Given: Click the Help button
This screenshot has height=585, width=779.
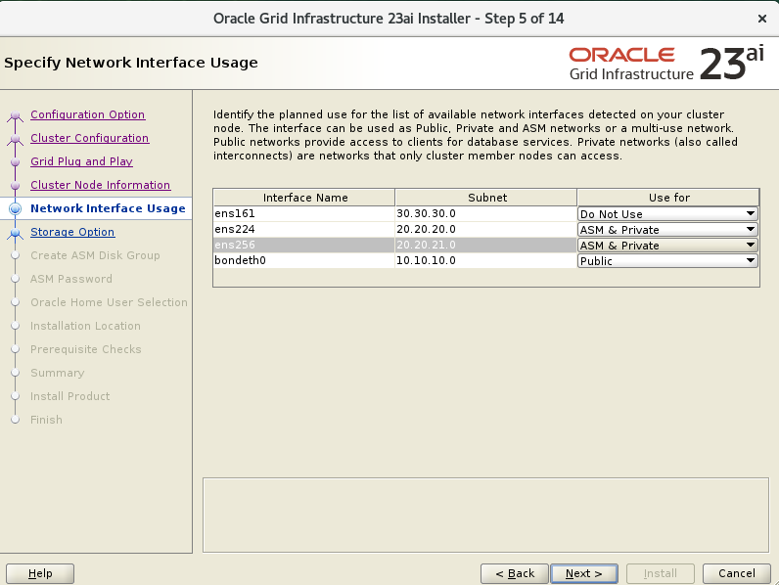Looking at the screenshot, I should [40, 573].
